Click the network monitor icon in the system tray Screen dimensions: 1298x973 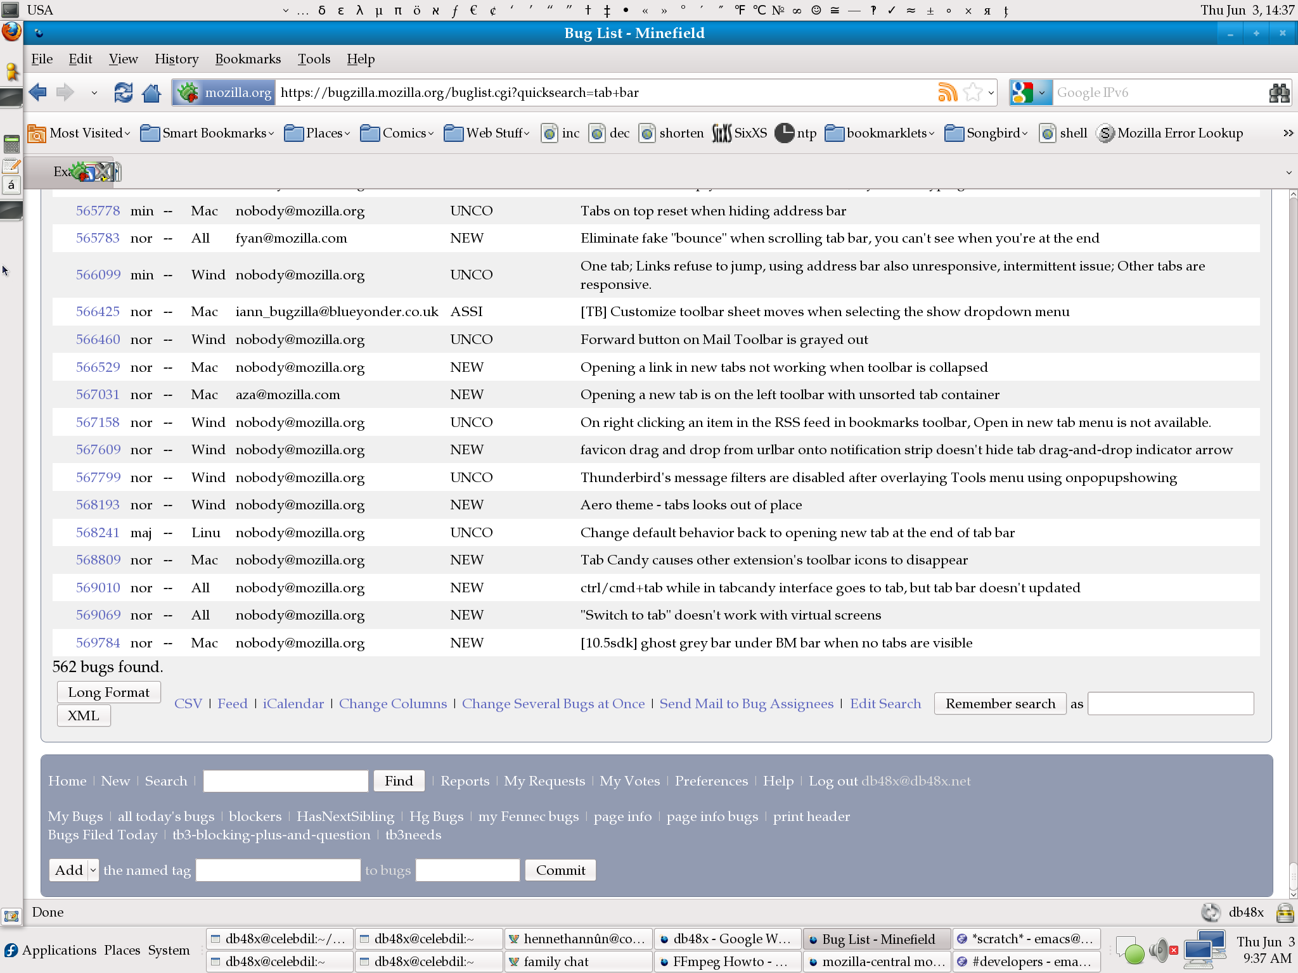point(1204,950)
